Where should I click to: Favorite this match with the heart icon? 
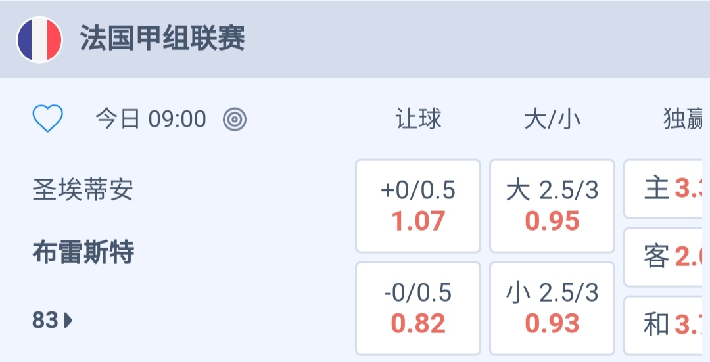coord(48,119)
